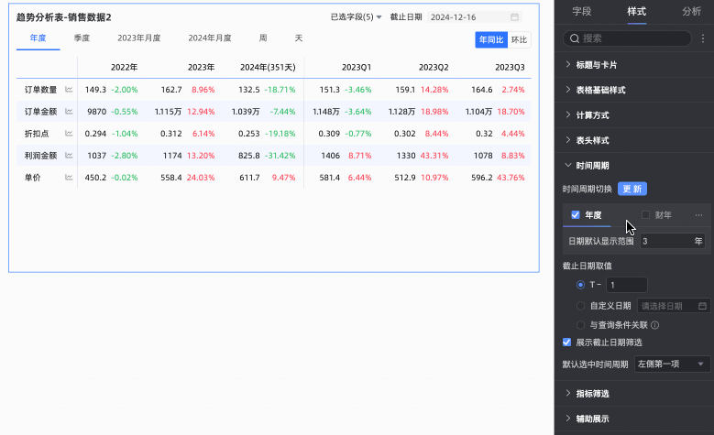Open the 分析 panel tab
Screen dimensions: 714x435
[691, 12]
